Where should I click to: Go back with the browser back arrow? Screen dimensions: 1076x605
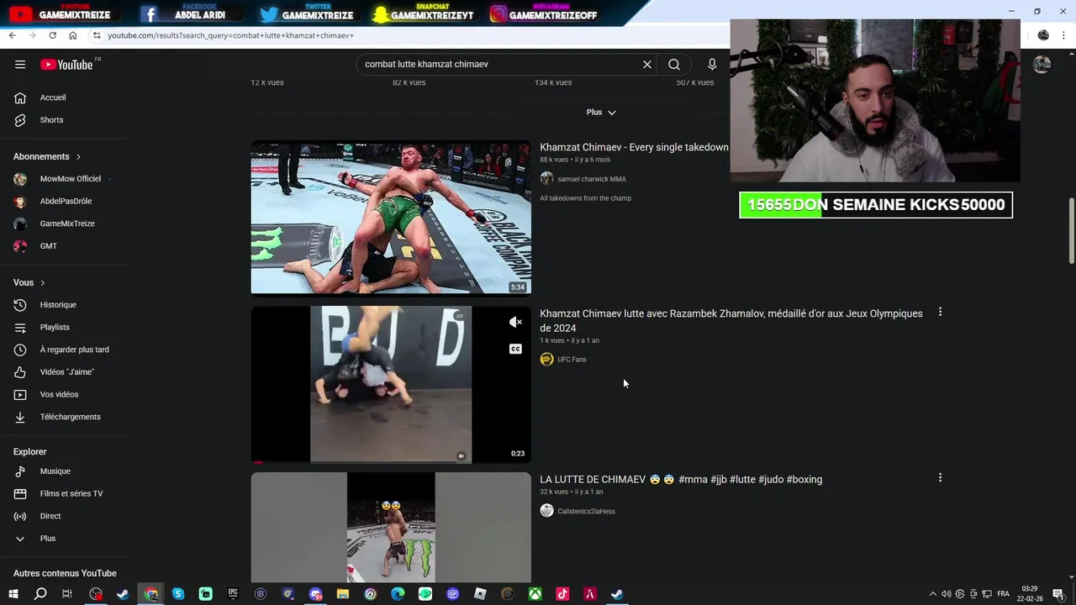pos(12,35)
